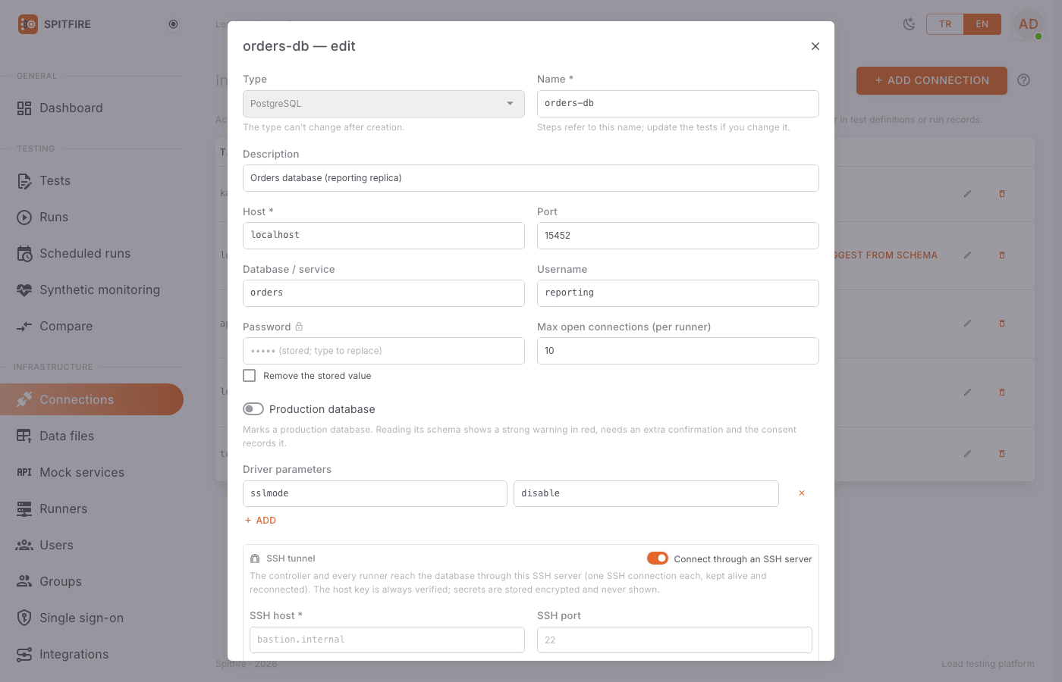1062x682 pixels.
Task: Toggle dark mode moon icon
Action: click(909, 24)
